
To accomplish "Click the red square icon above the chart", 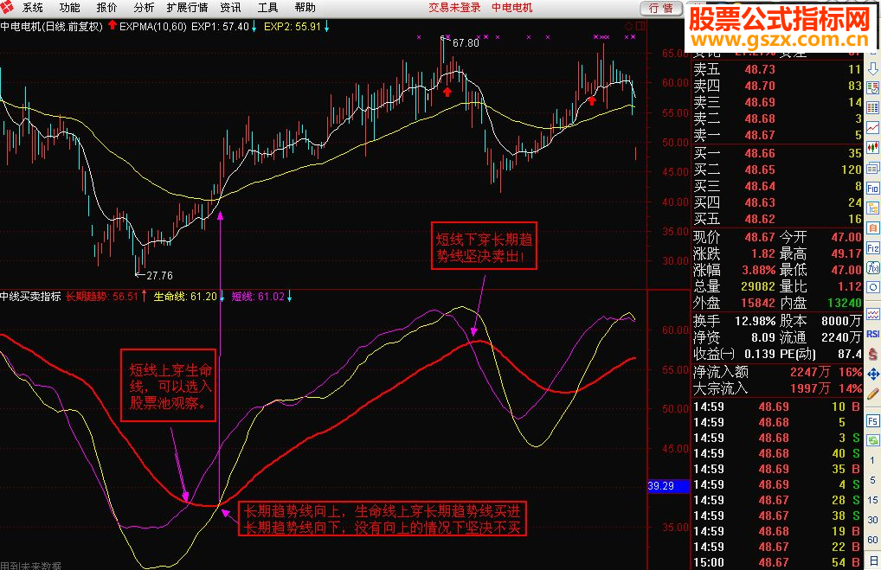I will click(x=640, y=26).
